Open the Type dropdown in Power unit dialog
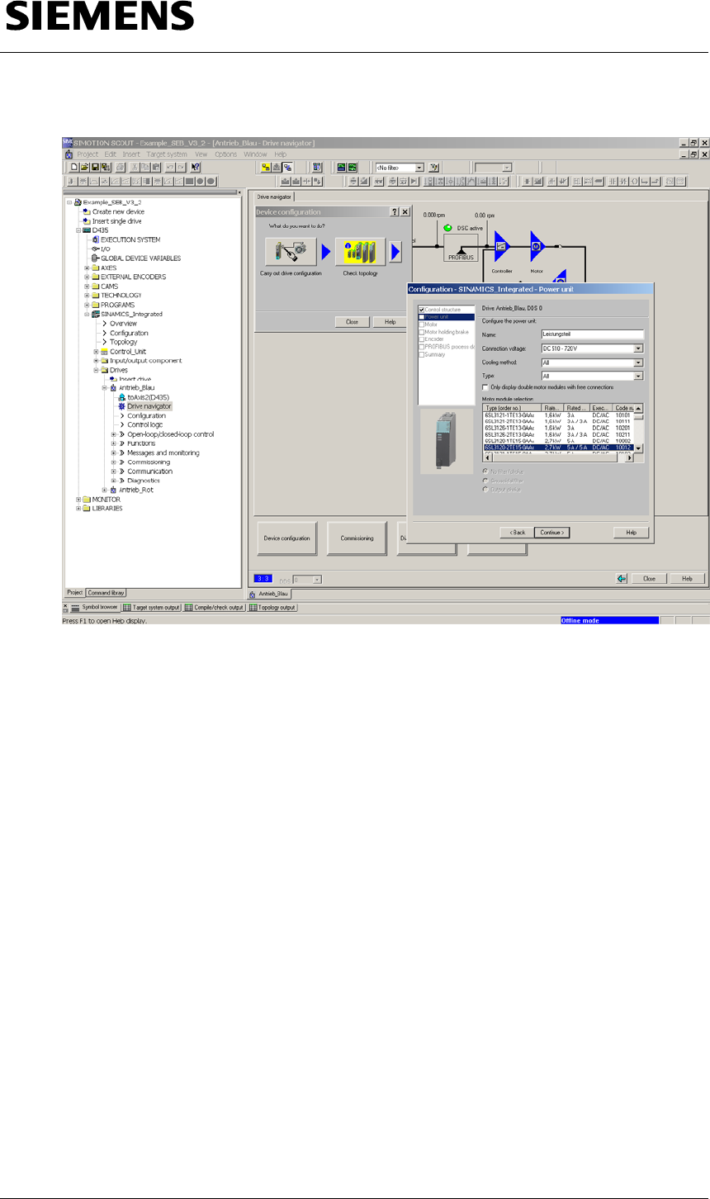The height and width of the screenshot is (1199, 710). pos(638,376)
